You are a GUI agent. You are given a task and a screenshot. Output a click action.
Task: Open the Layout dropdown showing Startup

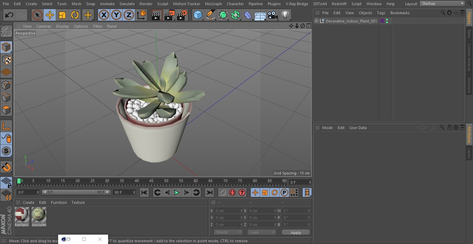[443, 3]
